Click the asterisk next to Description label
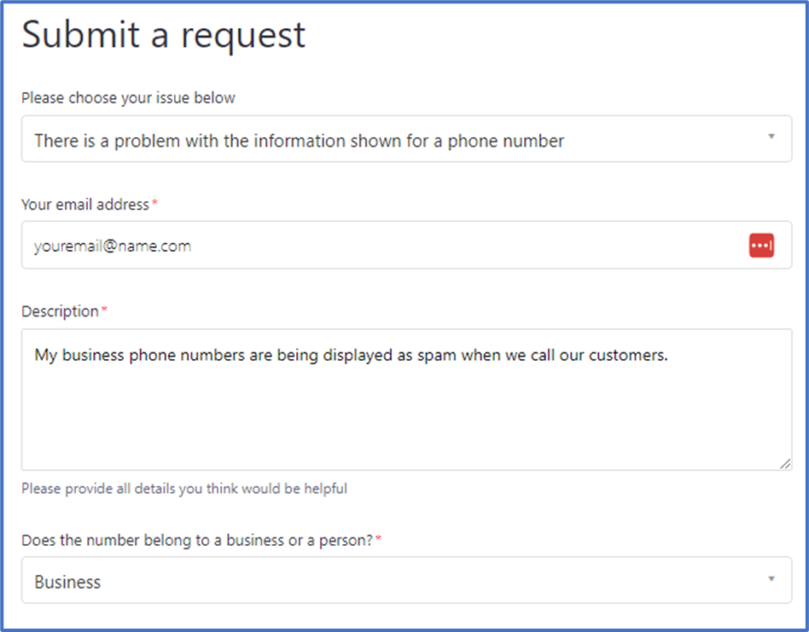 pyautogui.click(x=104, y=310)
